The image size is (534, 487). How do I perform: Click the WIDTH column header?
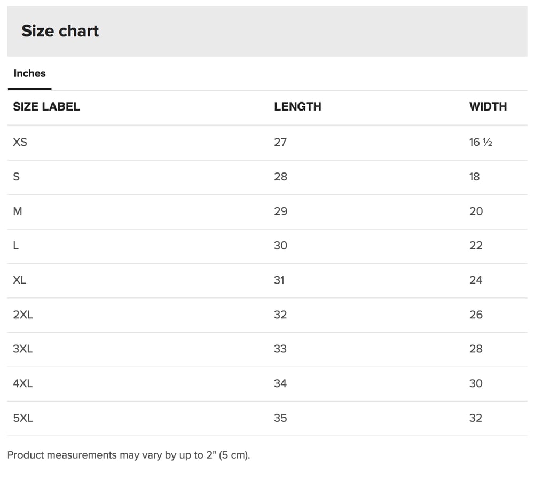[x=488, y=107]
